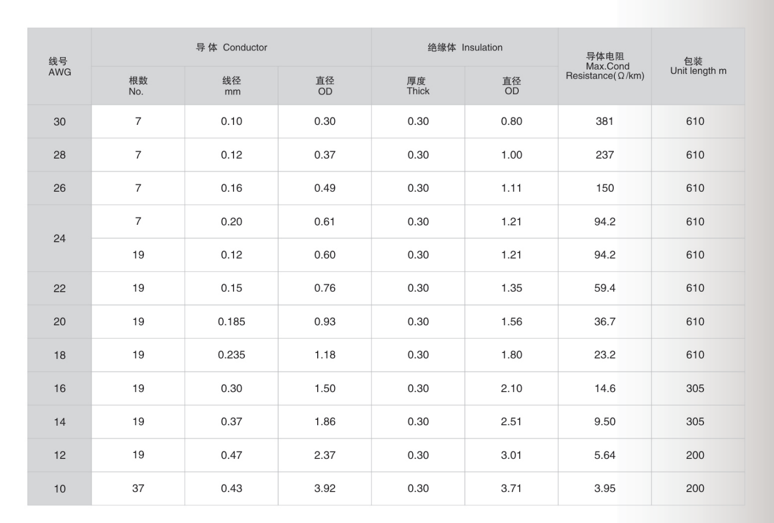Image resolution: width=774 pixels, height=523 pixels.
Task: Select the 59.4 resistance cell
Action: point(605,288)
